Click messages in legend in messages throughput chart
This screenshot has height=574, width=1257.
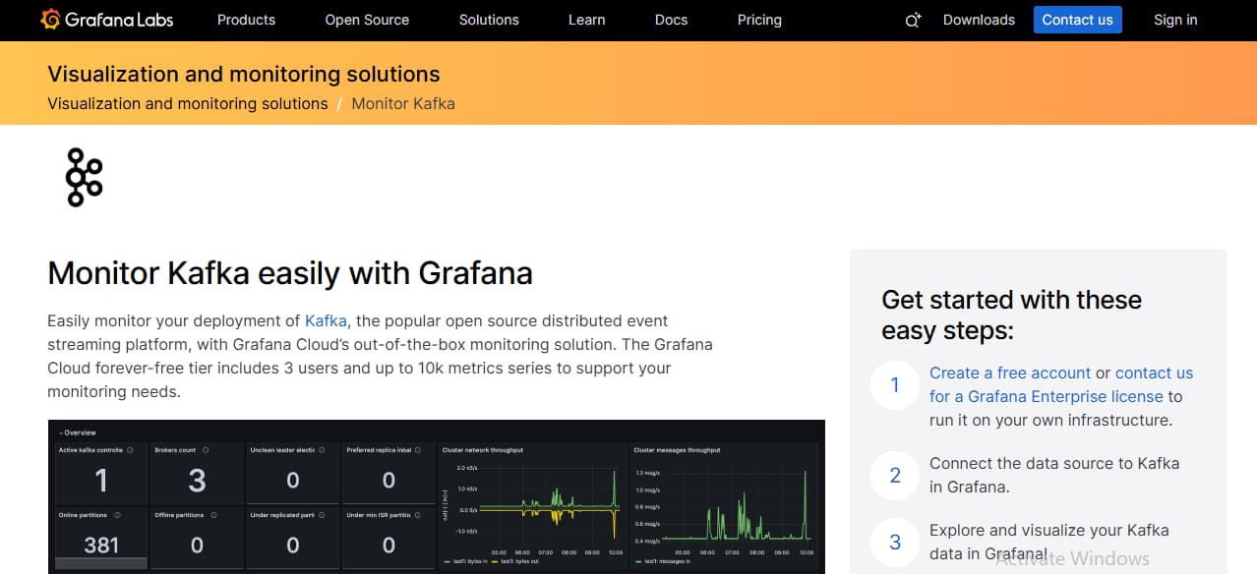(x=662, y=562)
